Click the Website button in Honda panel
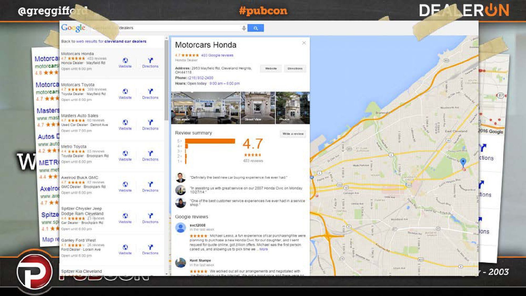Image resolution: width=526 pixels, height=296 pixels. [271, 69]
